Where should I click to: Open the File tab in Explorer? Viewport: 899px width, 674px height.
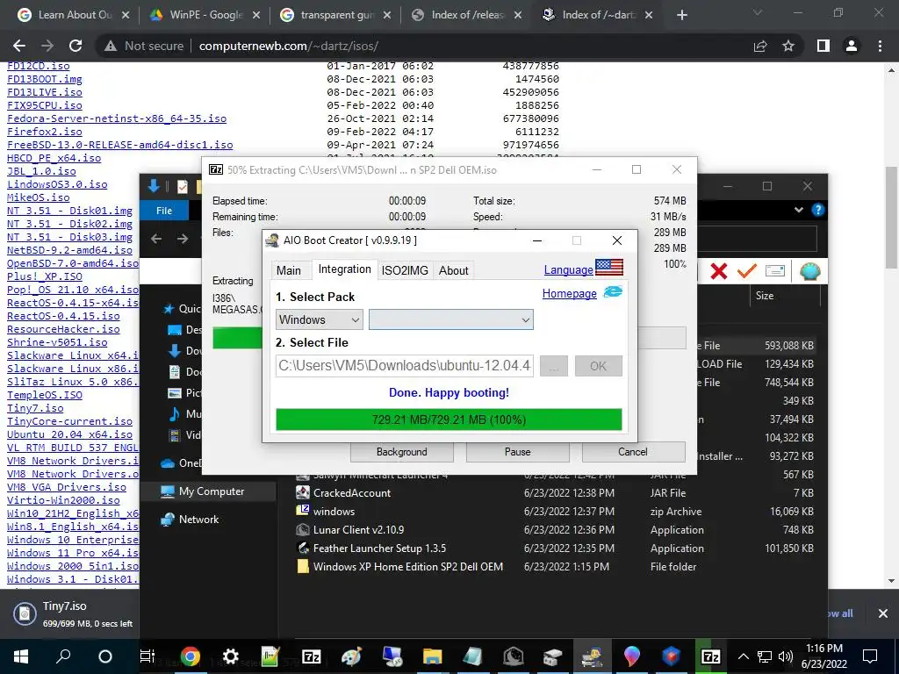pos(164,211)
